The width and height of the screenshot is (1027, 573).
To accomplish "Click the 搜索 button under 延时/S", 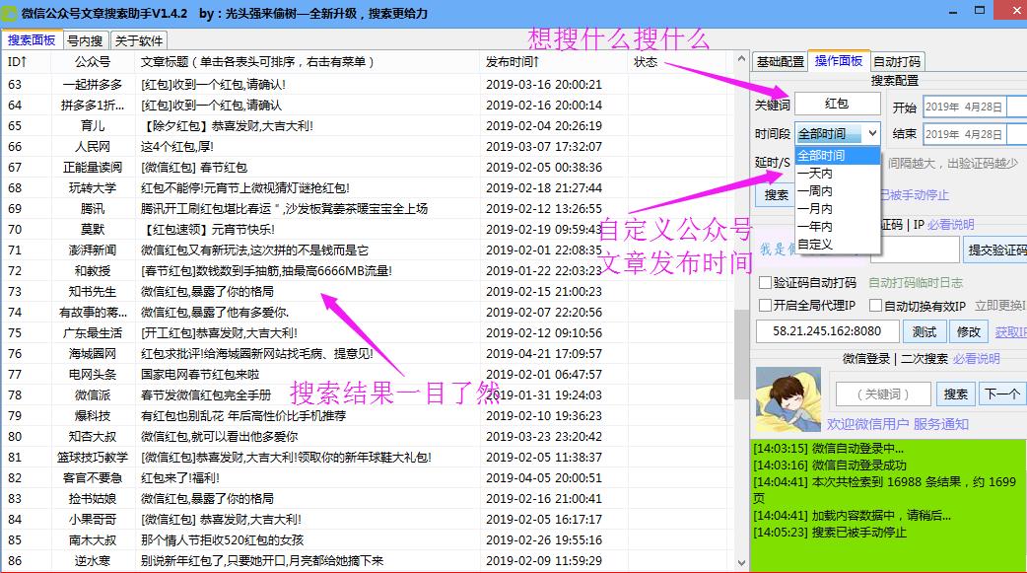I will click(x=776, y=194).
